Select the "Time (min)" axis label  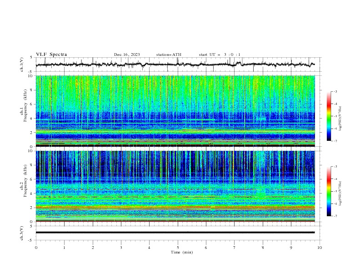point(182,252)
